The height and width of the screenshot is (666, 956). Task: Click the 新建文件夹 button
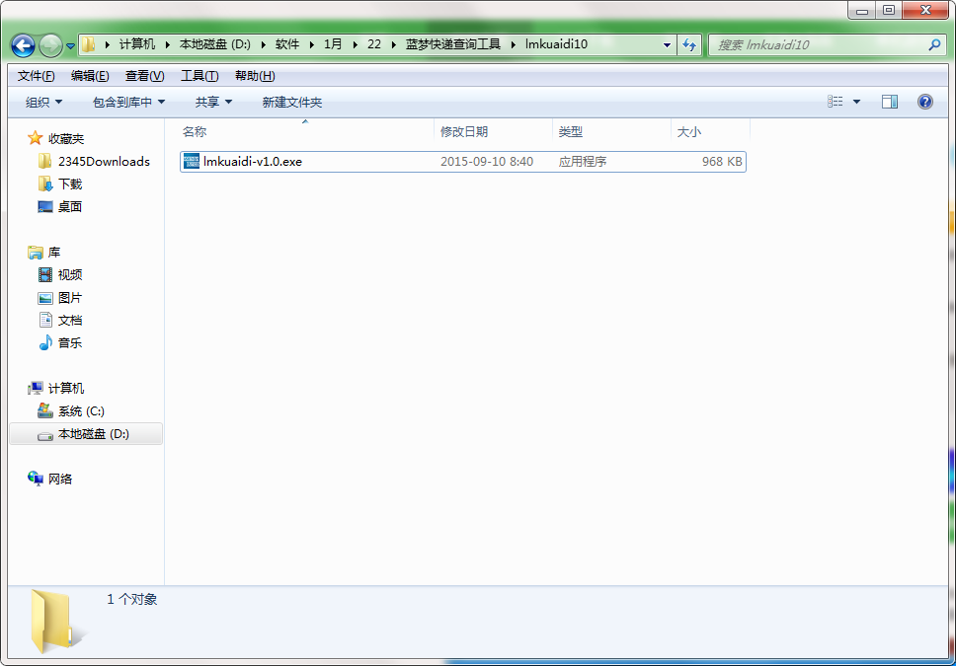tap(291, 102)
